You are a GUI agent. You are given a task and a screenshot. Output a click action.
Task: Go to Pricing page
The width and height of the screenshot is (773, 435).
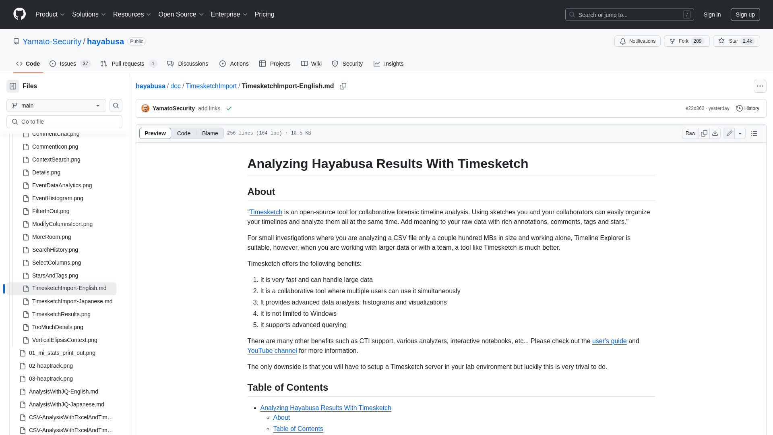click(x=265, y=14)
